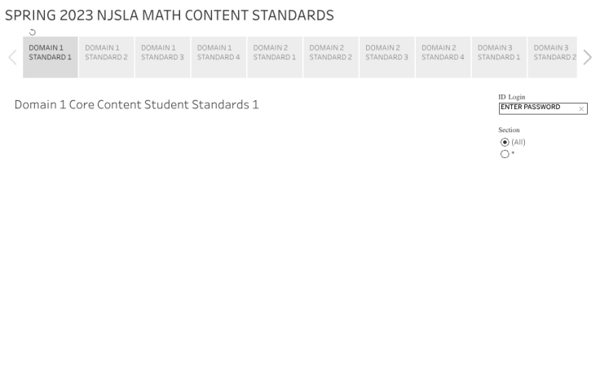This screenshot has height=370, width=600.
Task: Click the Section filter label
Action: [x=509, y=130]
